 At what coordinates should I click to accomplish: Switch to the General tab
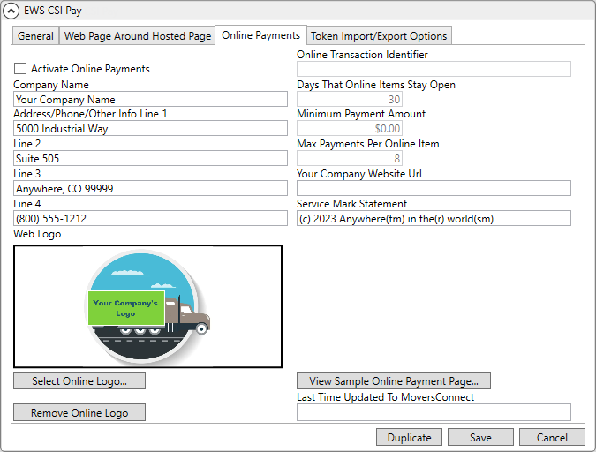[x=35, y=36]
